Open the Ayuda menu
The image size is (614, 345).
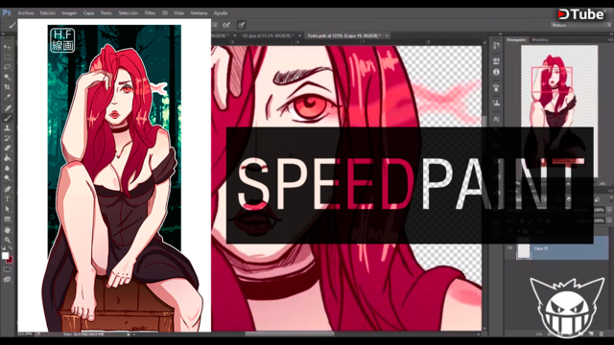[221, 12]
